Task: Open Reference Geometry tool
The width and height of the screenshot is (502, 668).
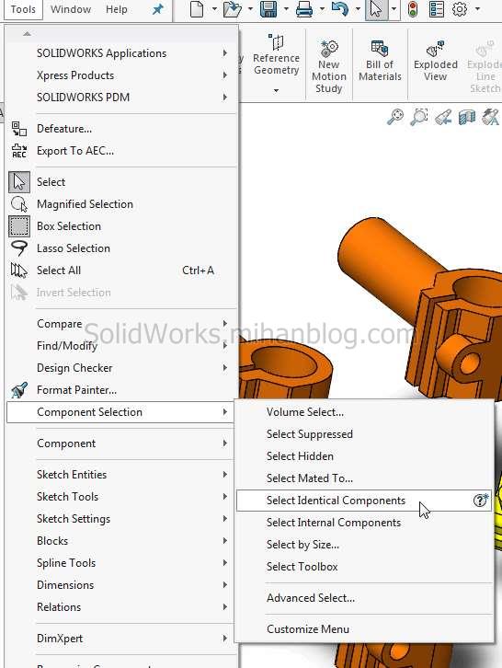Action: click(276, 56)
